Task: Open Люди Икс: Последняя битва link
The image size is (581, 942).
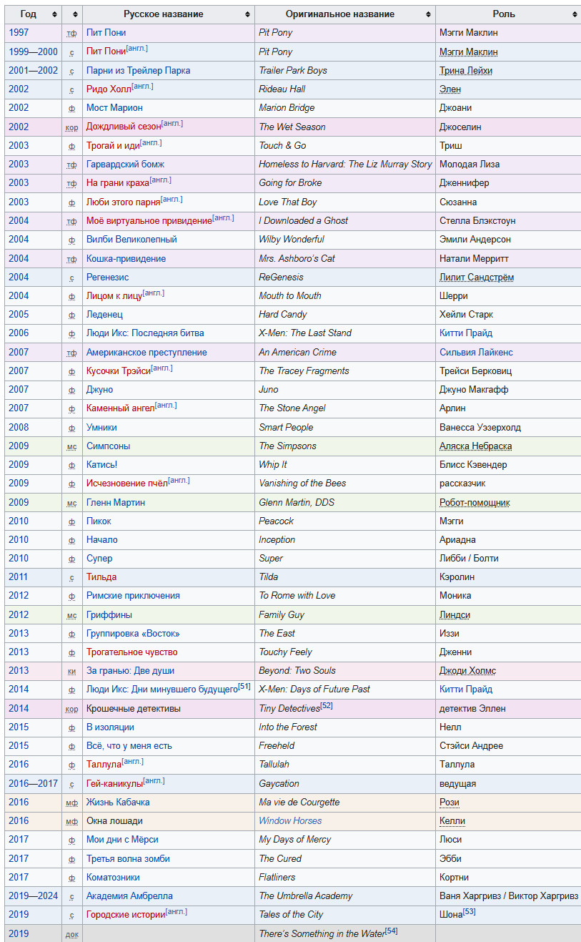Action: [145, 333]
